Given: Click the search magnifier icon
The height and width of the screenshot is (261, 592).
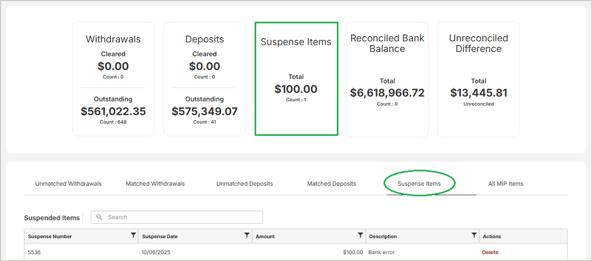Looking at the screenshot, I should click(99, 217).
